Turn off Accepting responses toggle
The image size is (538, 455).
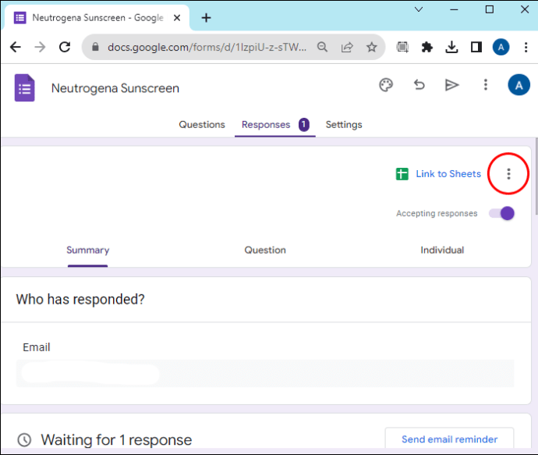(x=501, y=213)
